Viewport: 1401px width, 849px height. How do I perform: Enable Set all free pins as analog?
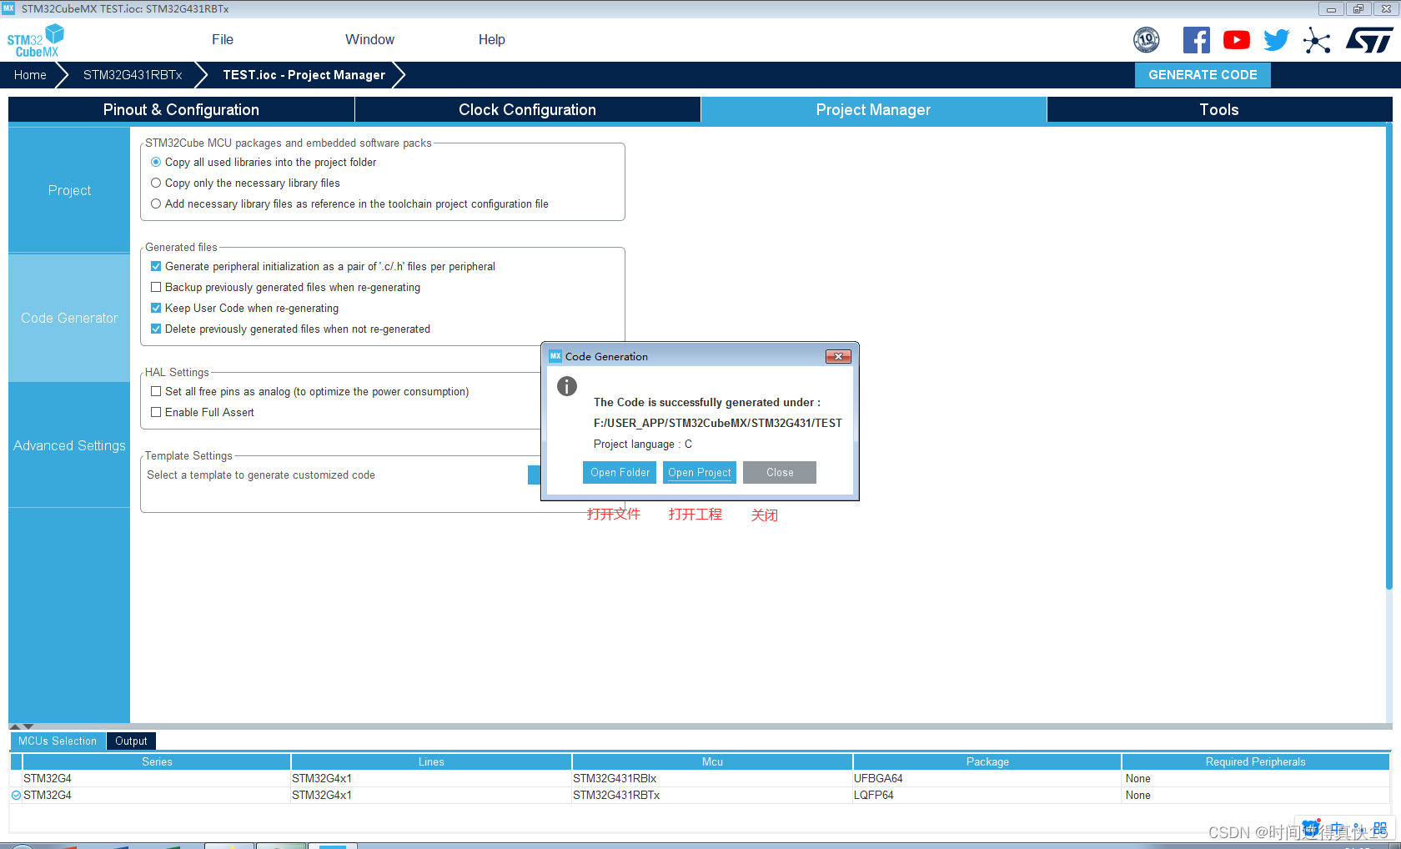(156, 392)
